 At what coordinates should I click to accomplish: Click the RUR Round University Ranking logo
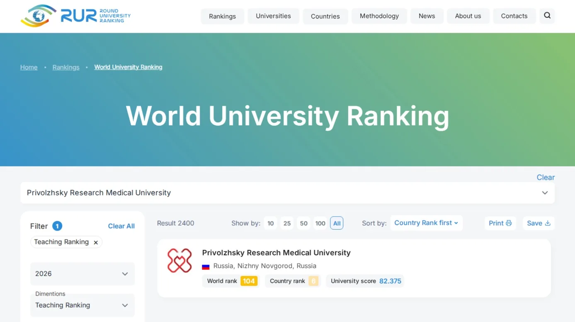[75, 16]
